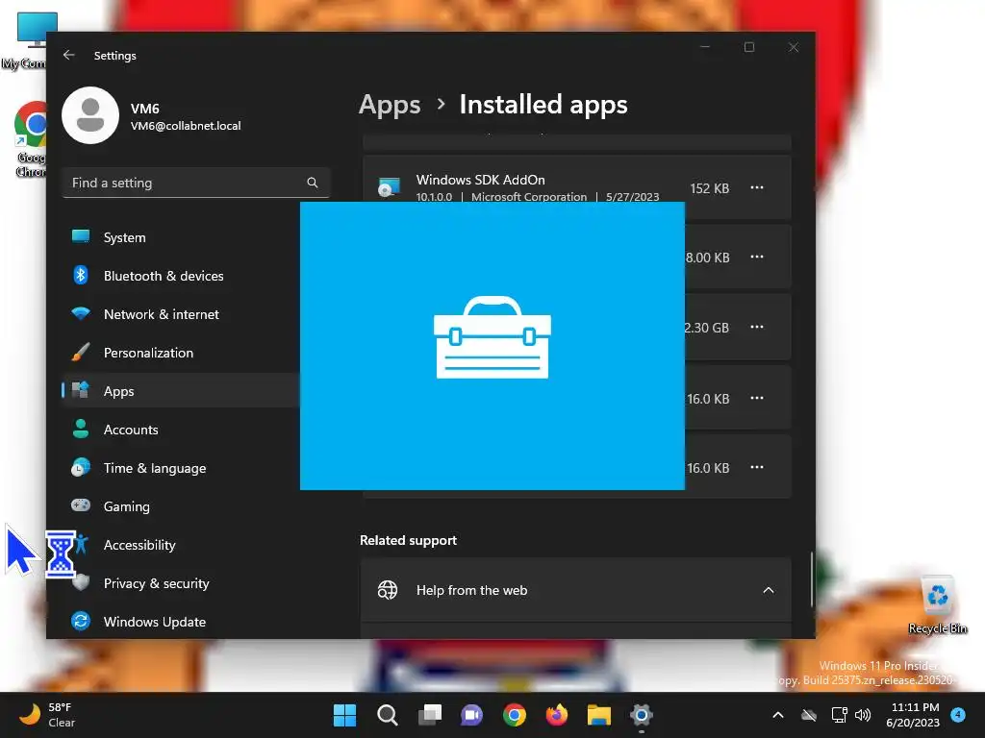The image size is (985, 738).
Task: Click the Find a setting search box
Action: (x=196, y=183)
